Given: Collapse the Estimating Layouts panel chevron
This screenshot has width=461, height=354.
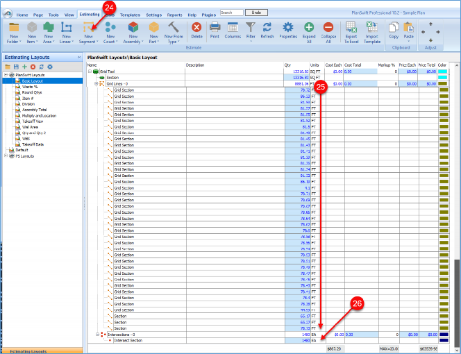Looking at the screenshot, I should click(x=79, y=58).
